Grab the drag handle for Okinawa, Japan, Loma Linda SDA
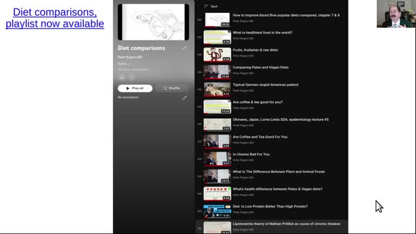The image size is (416, 234). 200,124
